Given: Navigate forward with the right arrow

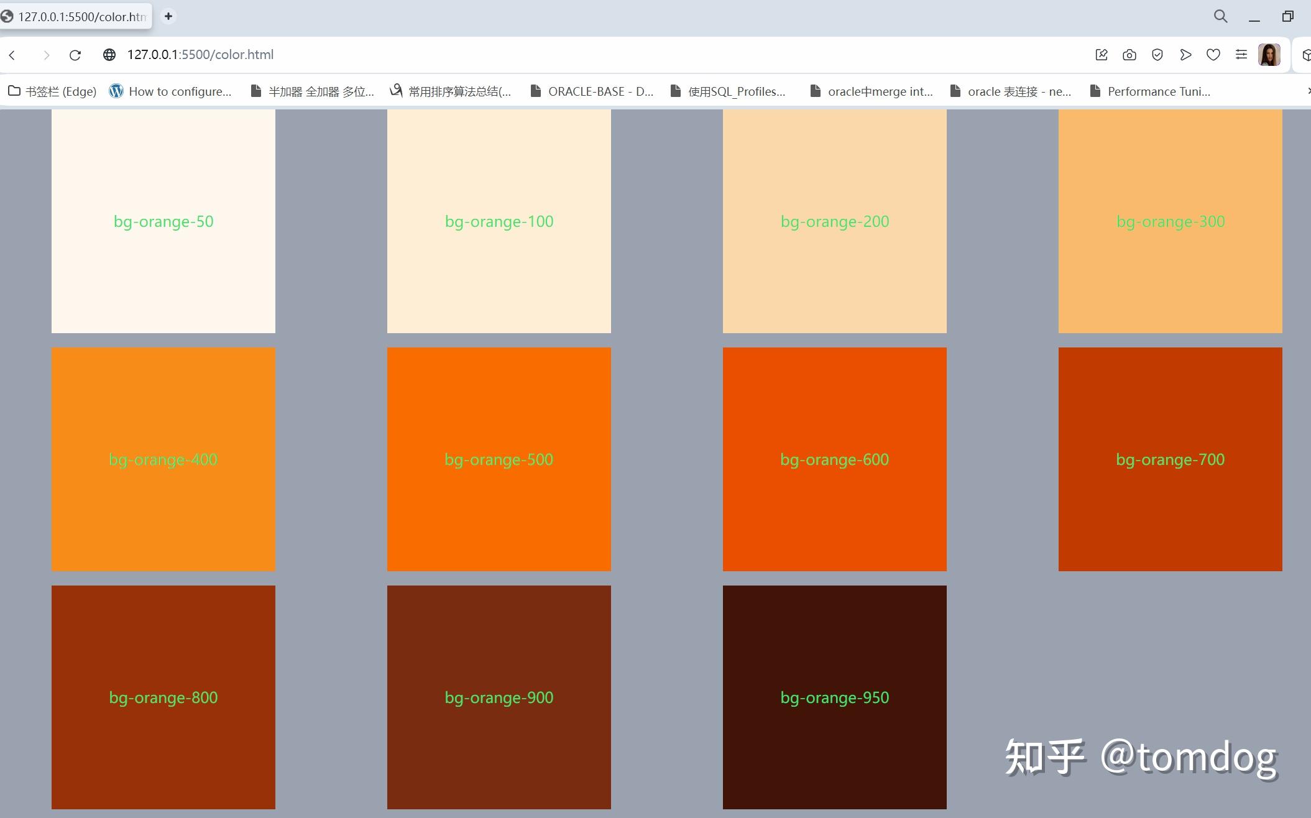Looking at the screenshot, I should tap(47, 55).
